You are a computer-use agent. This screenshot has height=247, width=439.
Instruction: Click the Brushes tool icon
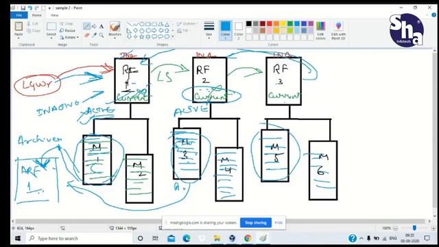click(x=115, y=27)
